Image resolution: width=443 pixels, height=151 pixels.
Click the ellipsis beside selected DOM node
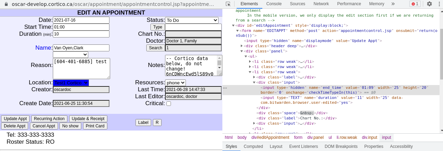pos(225,88)
